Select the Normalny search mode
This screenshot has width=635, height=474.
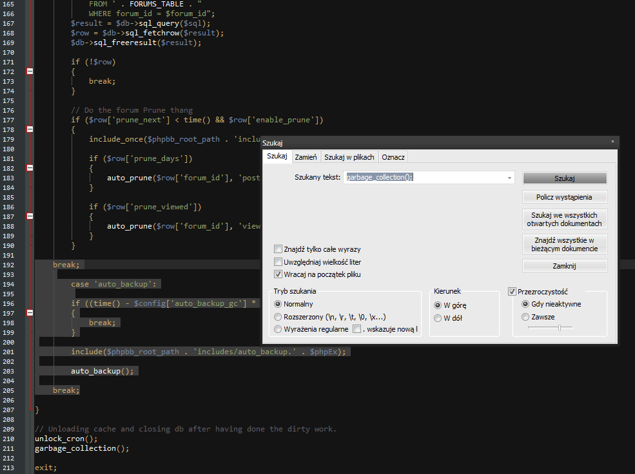pos(278,304)
